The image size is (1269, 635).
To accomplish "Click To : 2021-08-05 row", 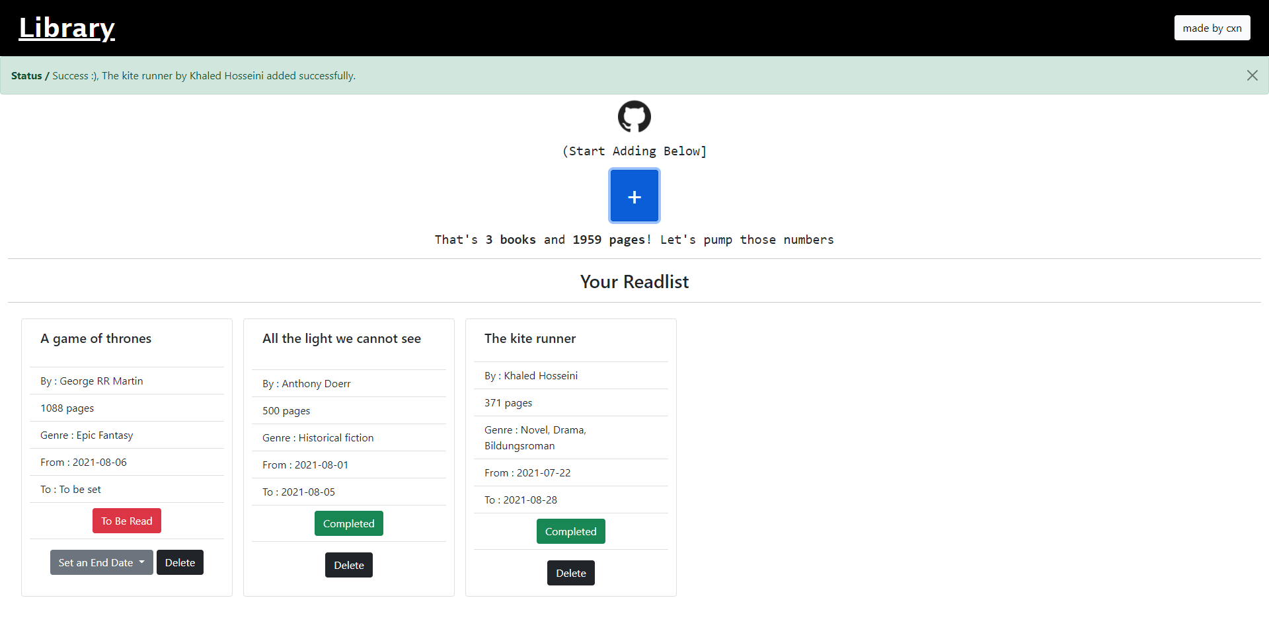I will (349, 492).
